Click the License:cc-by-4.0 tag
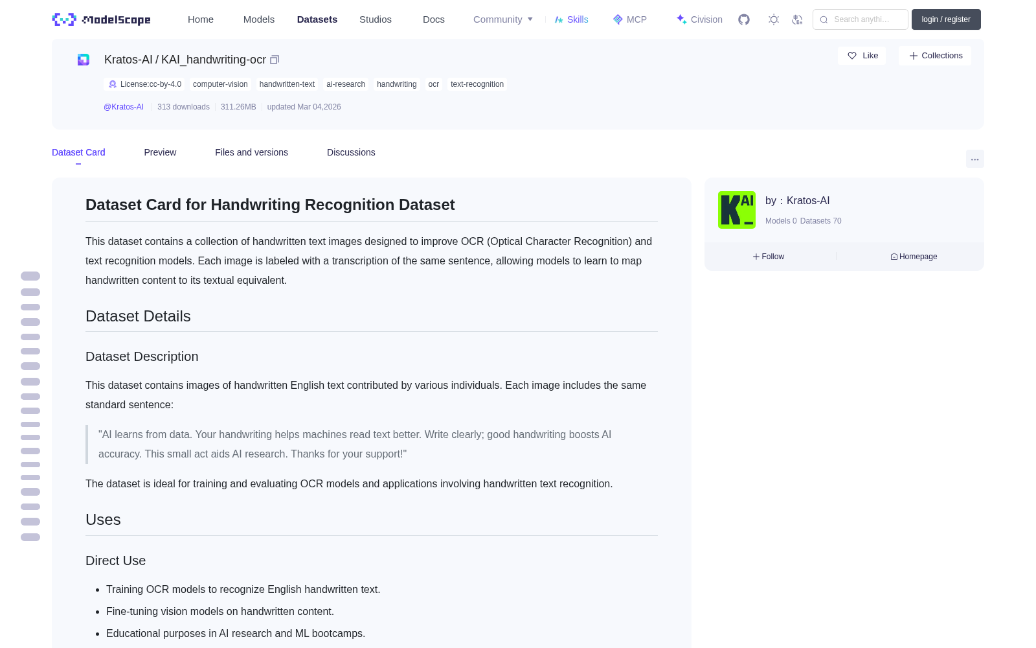The width and height of the screenshot is (1036, 648). click(144, 84)
